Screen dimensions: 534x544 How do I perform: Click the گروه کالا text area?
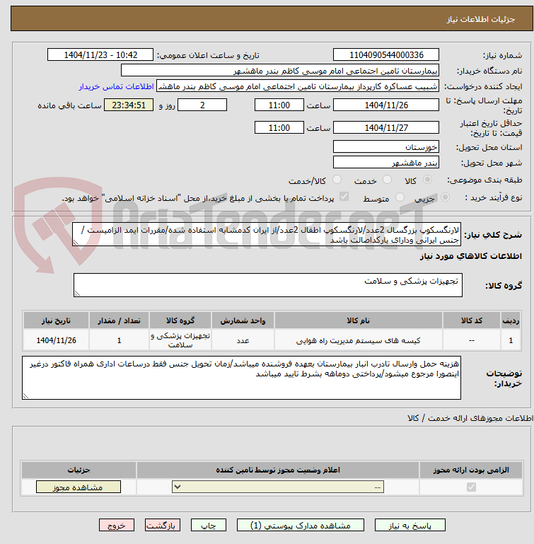[x=268, y=285]
